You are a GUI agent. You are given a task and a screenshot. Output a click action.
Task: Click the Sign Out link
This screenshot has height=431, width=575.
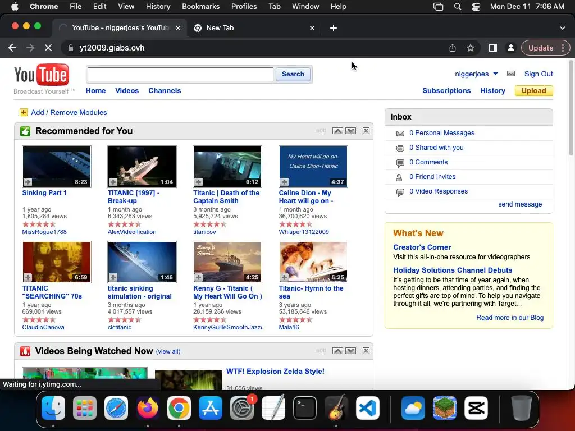(x=539, y=74)
